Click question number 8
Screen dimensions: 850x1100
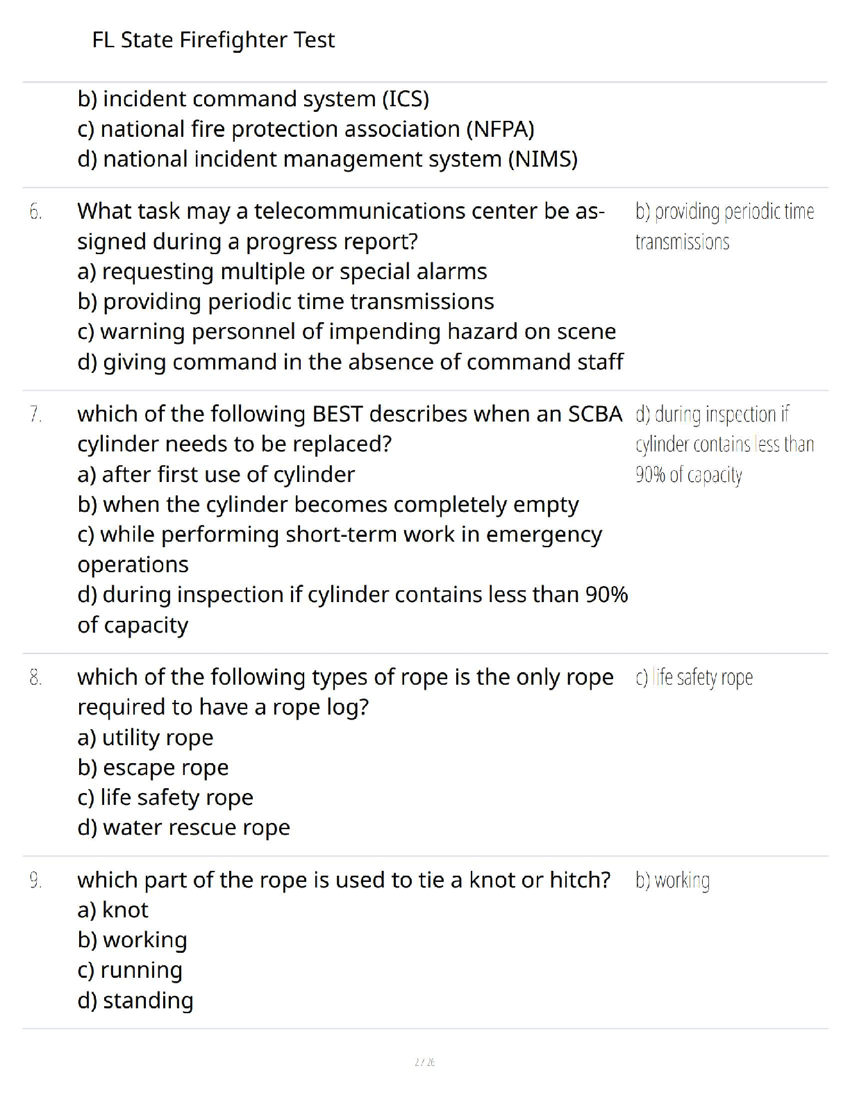pyautogui.click(x=36, y=678)
